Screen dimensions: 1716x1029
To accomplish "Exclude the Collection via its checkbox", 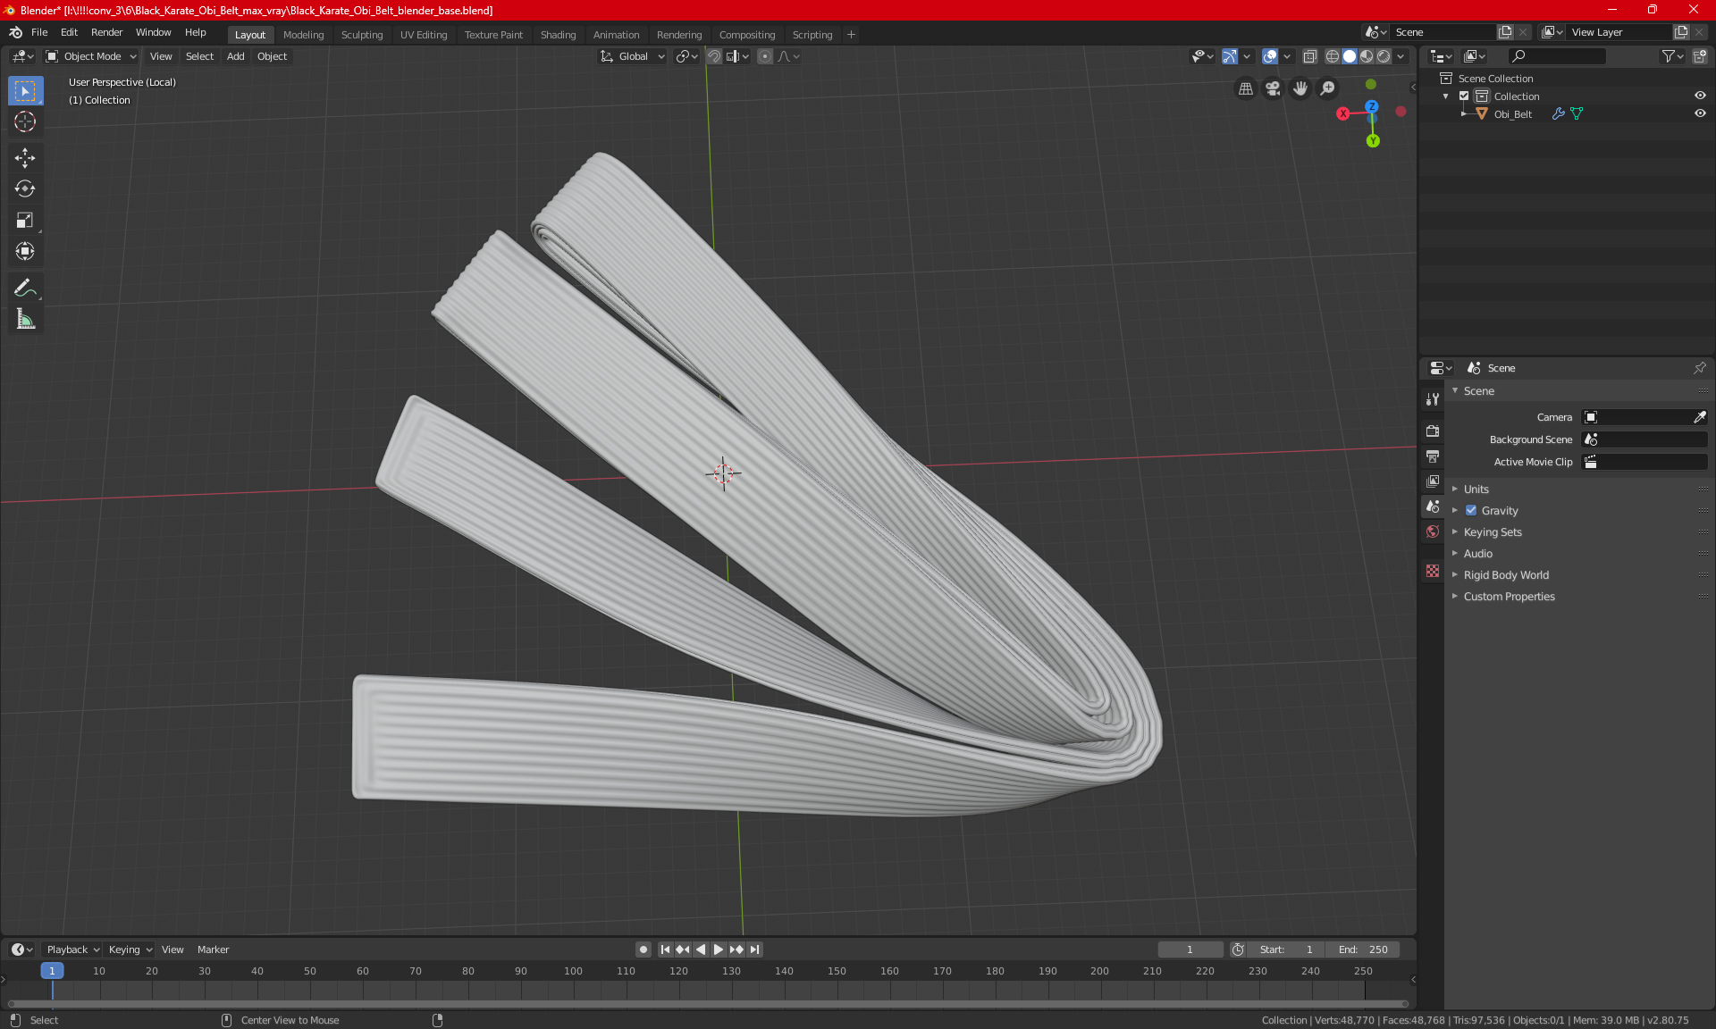I will (1464, 96).
